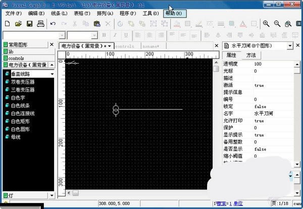Screen dimensions: 303x209
Task: Click the Undo arrow icon
Action: (x=53, y=24)
